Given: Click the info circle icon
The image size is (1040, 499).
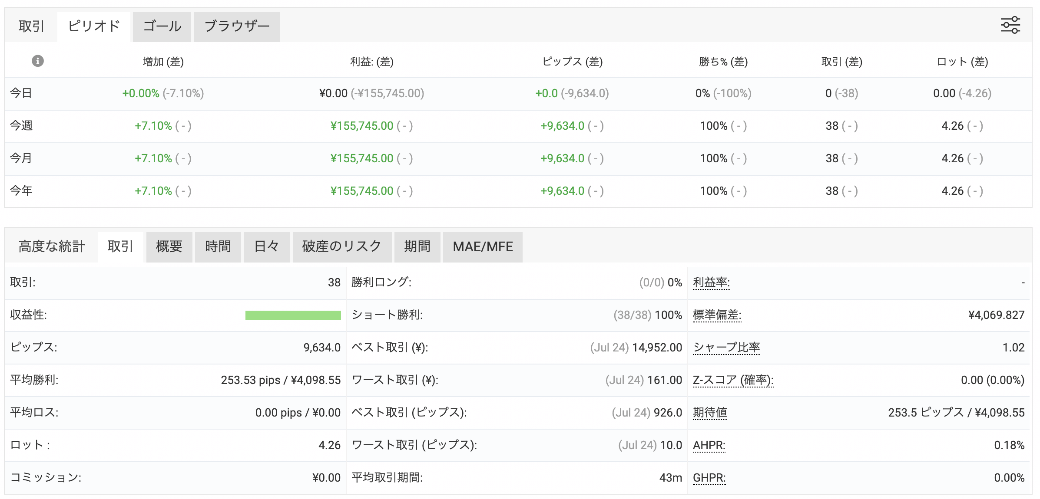Looking at the screenshot, I should point(38,61).
